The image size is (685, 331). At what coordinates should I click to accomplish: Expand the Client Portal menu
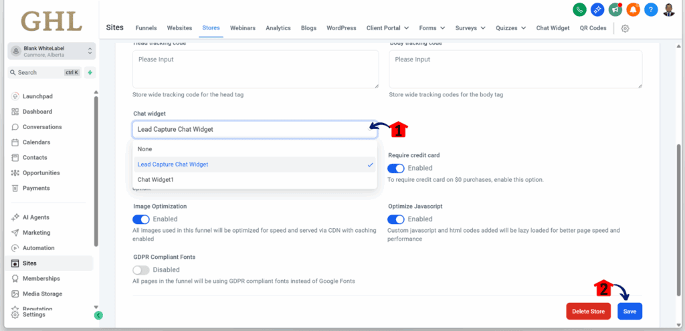(387, 28)
